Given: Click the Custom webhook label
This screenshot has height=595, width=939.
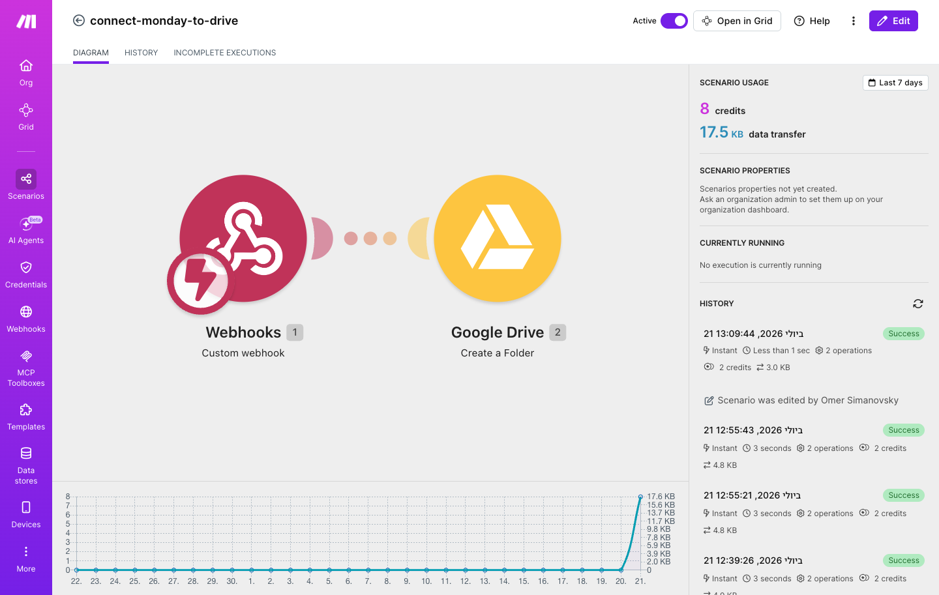Looking at the screenshot, I should [x=243, y=353].
